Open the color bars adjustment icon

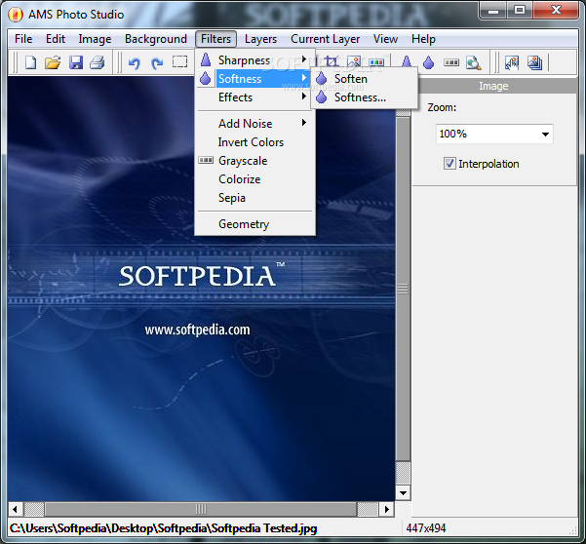point(376,62)
